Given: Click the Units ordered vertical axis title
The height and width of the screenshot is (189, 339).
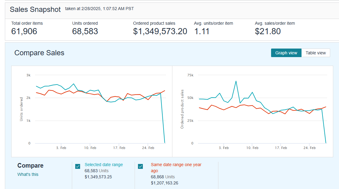Looking at the screenshot, I should (x=21, y=109).
